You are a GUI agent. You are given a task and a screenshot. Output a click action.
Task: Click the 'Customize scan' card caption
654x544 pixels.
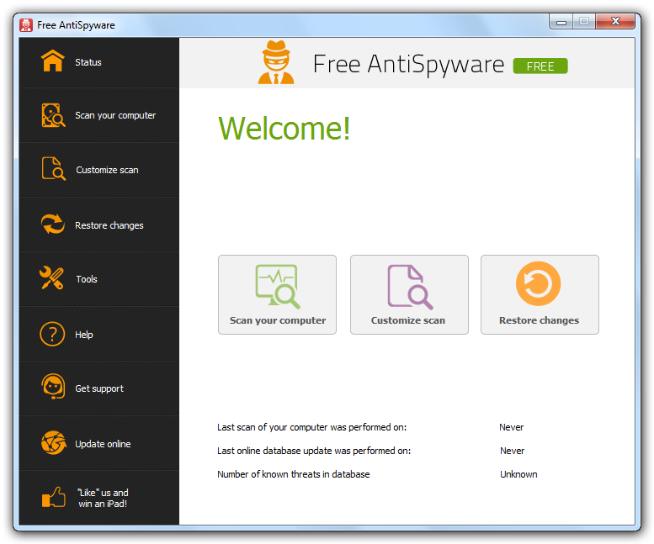(408, 320)
